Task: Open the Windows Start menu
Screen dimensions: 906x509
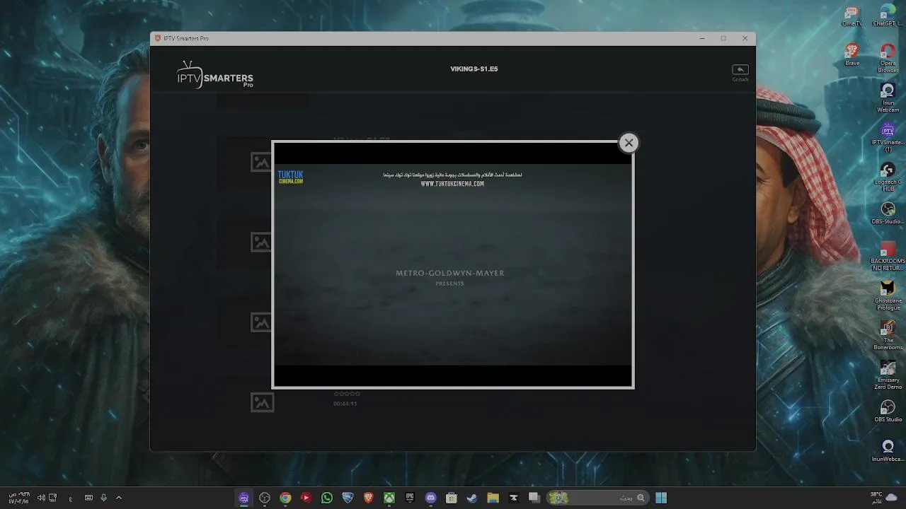Action: pos(661,498)
